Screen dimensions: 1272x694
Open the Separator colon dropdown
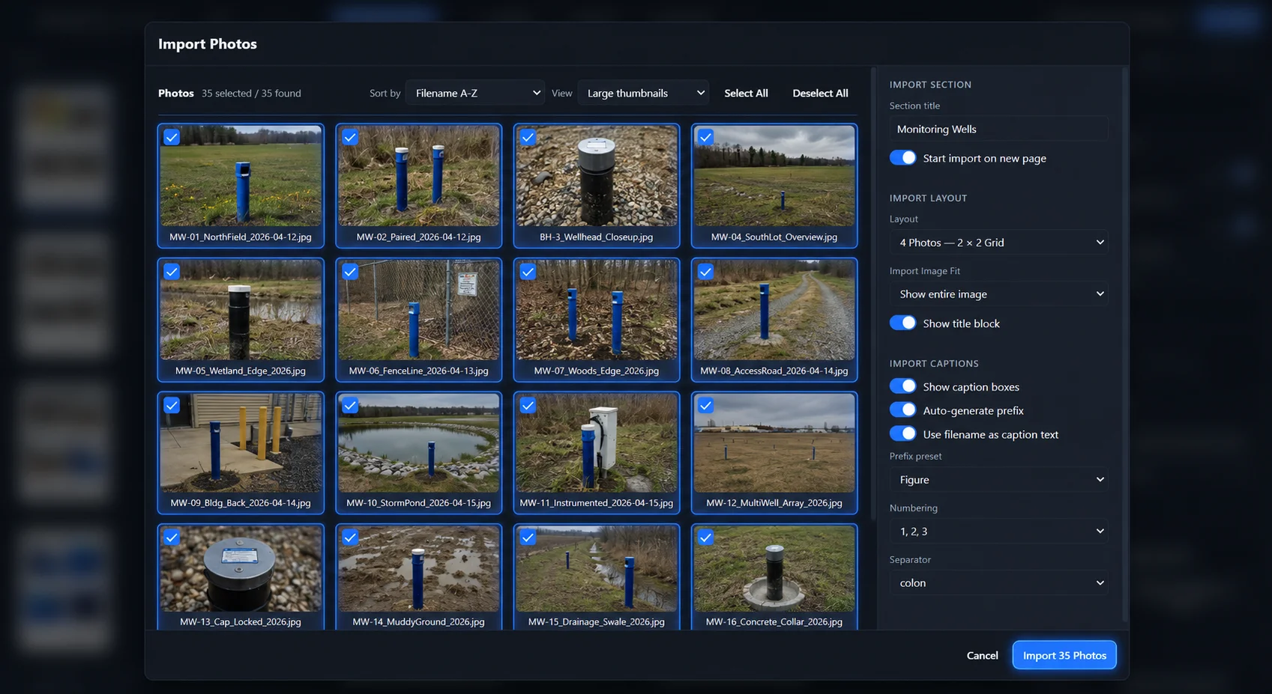[x=999, y=583]
